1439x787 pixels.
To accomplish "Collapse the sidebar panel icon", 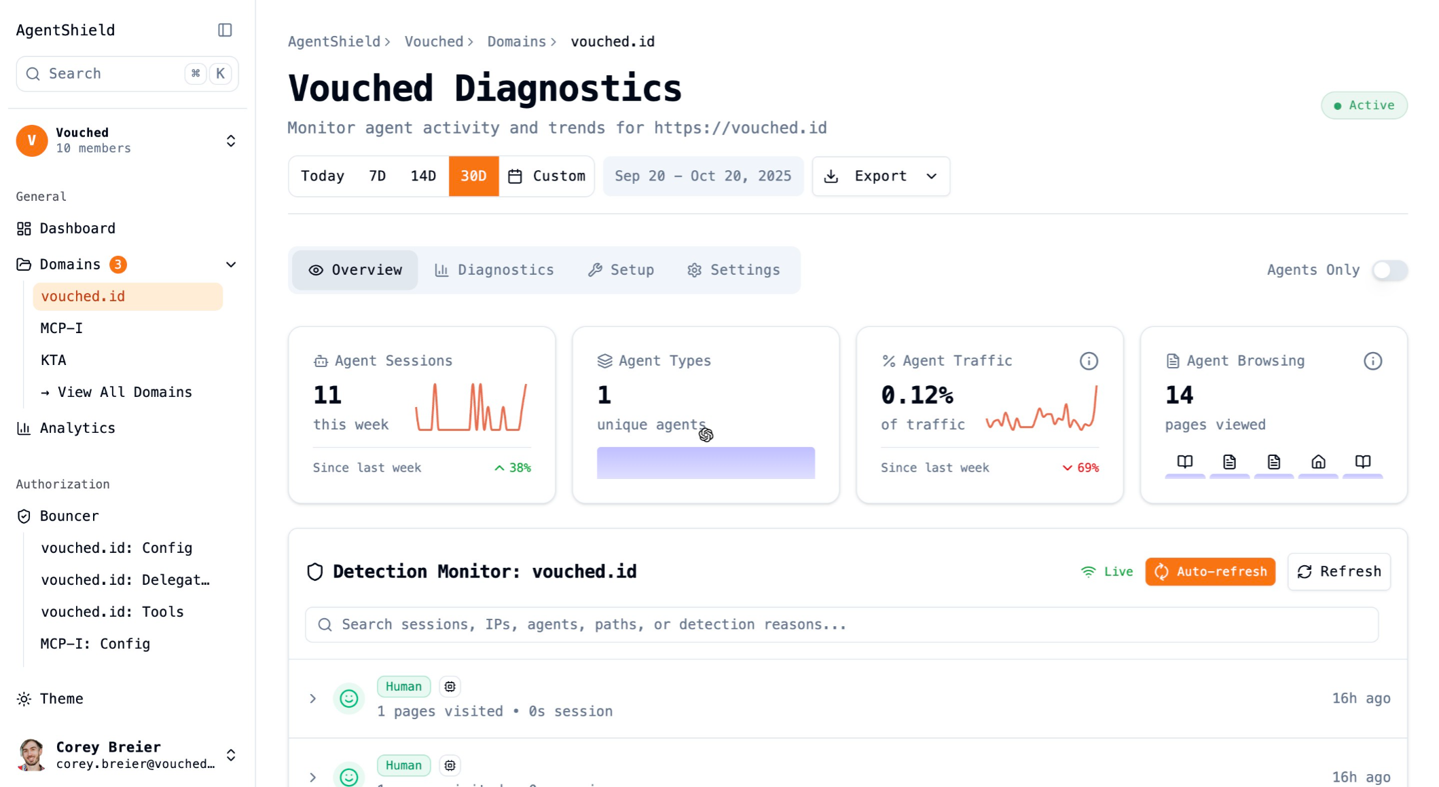I will click(225, 30).
